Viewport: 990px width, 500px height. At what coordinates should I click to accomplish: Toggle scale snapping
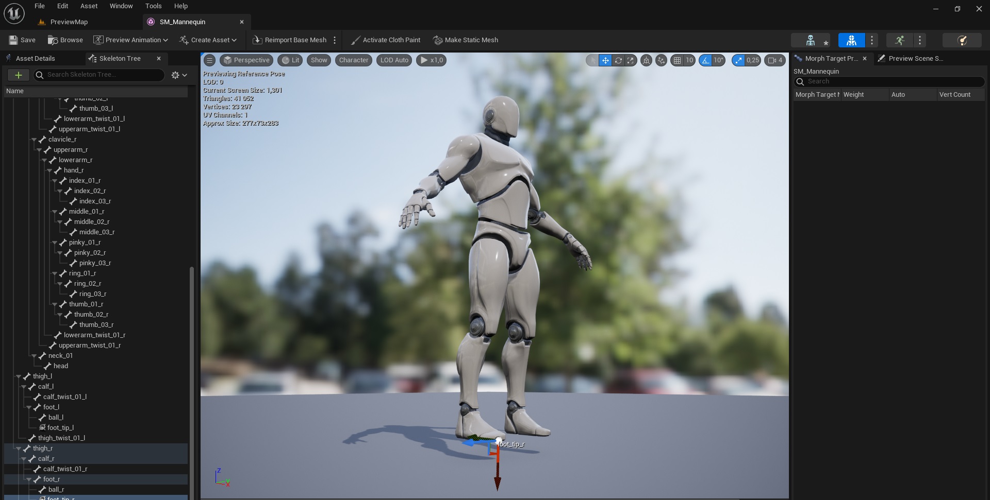[738, 60]
